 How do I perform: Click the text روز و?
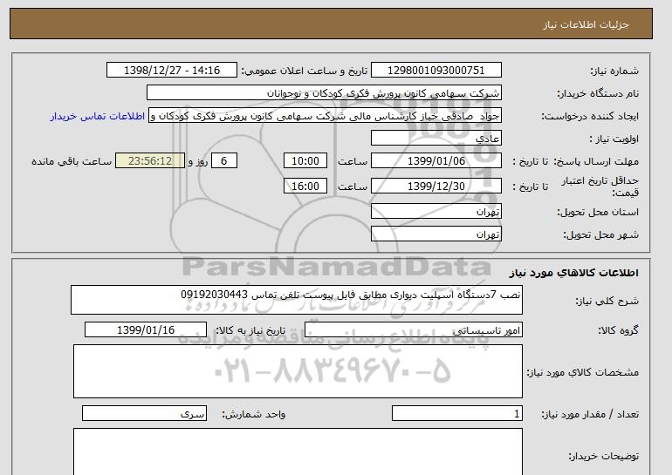pyautogui.click(x=198, y=161)
